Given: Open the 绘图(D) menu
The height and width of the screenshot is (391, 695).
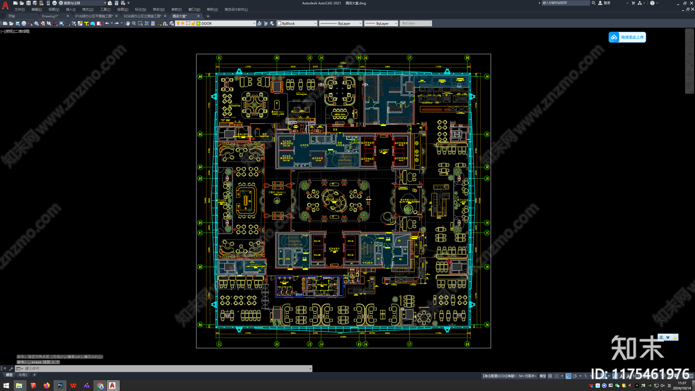Looking at the screenshot, I should click(122, 10).
